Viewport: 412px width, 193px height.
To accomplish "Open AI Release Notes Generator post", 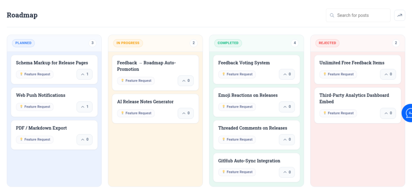I will (x=145, y=102).
